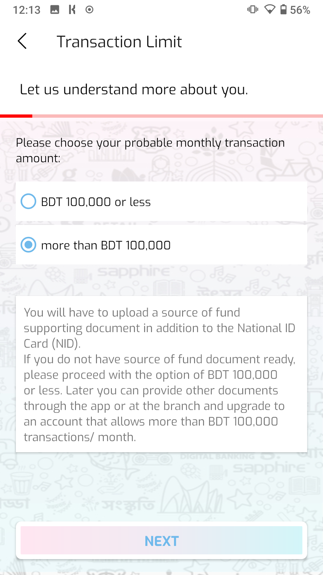Tap the clock showing 12:13
323x575 pixels.
pos(27,10)
